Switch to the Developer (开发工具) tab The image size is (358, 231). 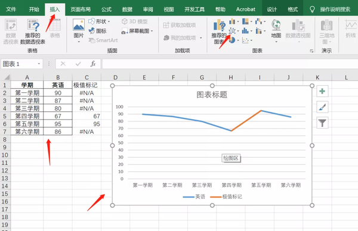[195, 10]
